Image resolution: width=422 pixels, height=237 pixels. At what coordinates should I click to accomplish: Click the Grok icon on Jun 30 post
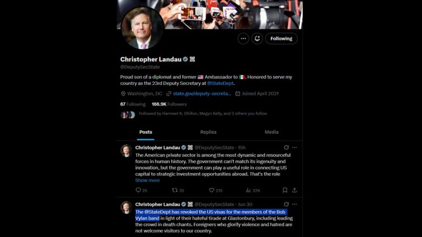pyautogui.click(x=286, y=204)
